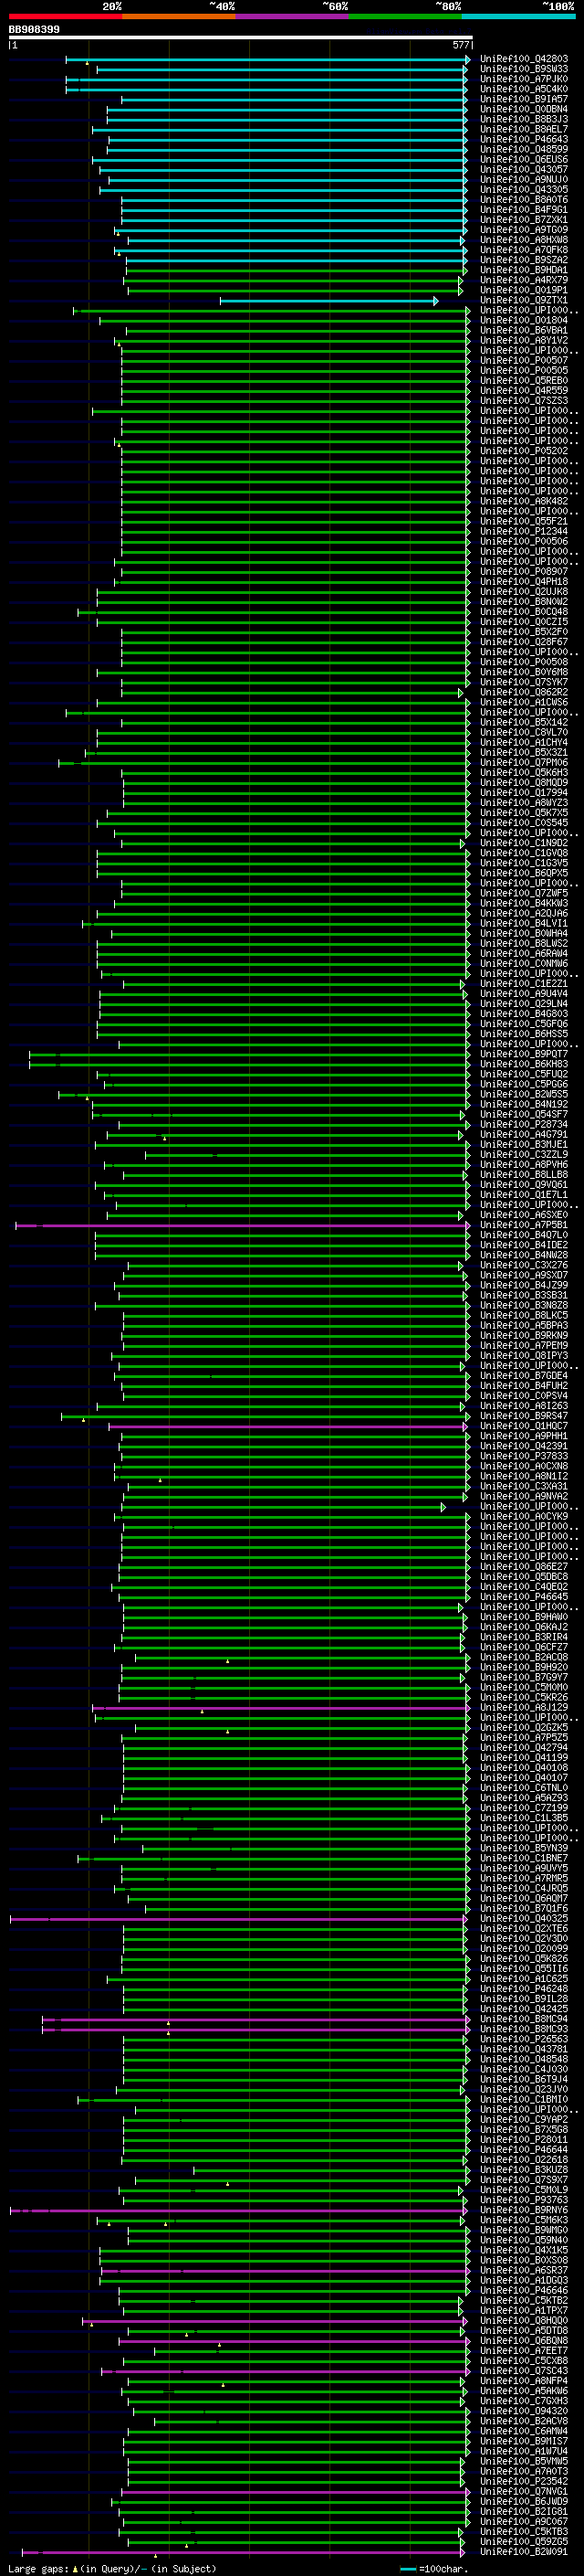
Task: Select hit UniRef100_P93763
Action: coord(524,2200)
